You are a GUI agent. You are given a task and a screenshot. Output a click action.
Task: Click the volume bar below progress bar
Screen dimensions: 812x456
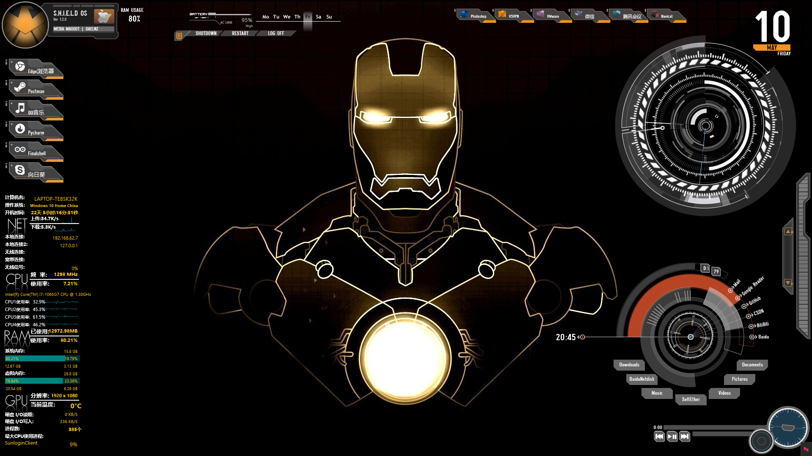pos(721,434)
